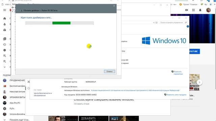Screen dimensions: 216x121
Task: Go to YouTube Home via house icon
Action: tap(5, 18)
